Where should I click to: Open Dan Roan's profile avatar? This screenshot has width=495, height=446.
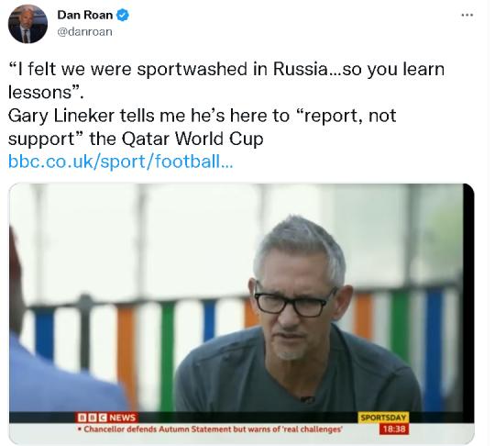27,24
